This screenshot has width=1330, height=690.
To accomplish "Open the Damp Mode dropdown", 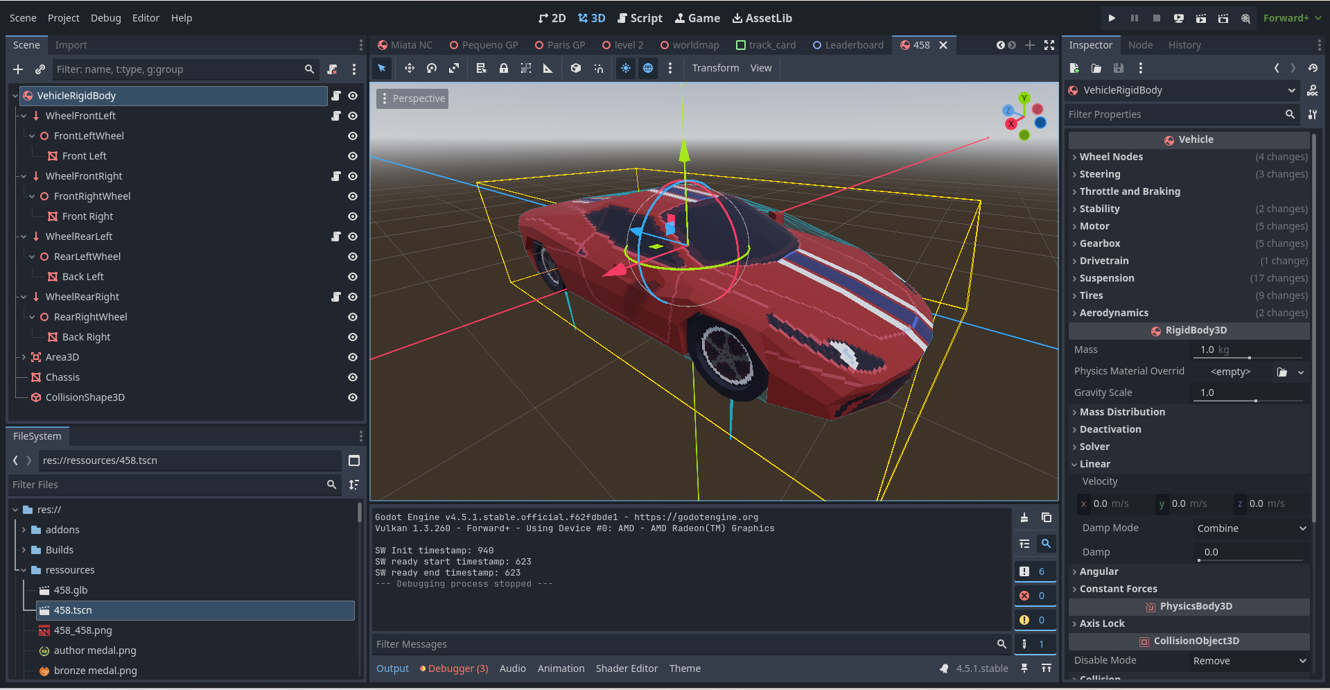I will click(x=1251, y=528).
